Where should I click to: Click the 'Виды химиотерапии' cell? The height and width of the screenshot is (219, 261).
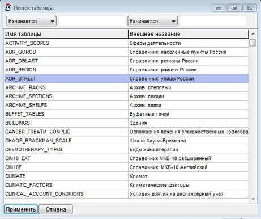(x=189, y=150)
